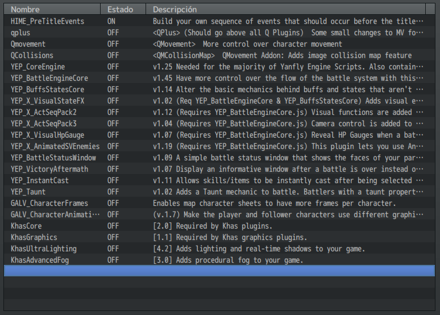The height and width of the screenshot is (315, 440).
Task: Click description 'Required by Khas graphics plugins.'
Action: click(x=230, y=237)
